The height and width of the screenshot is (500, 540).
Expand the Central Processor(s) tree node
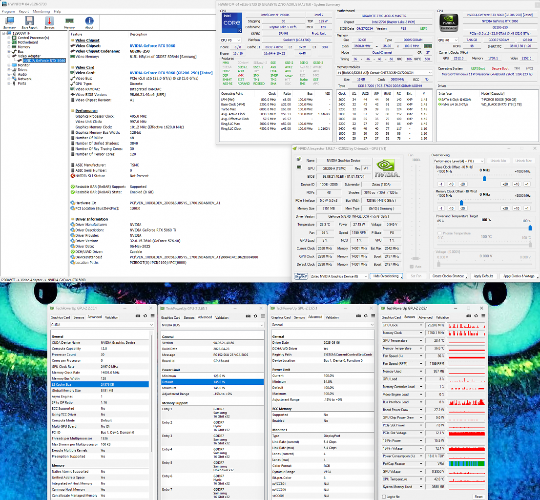9,38
